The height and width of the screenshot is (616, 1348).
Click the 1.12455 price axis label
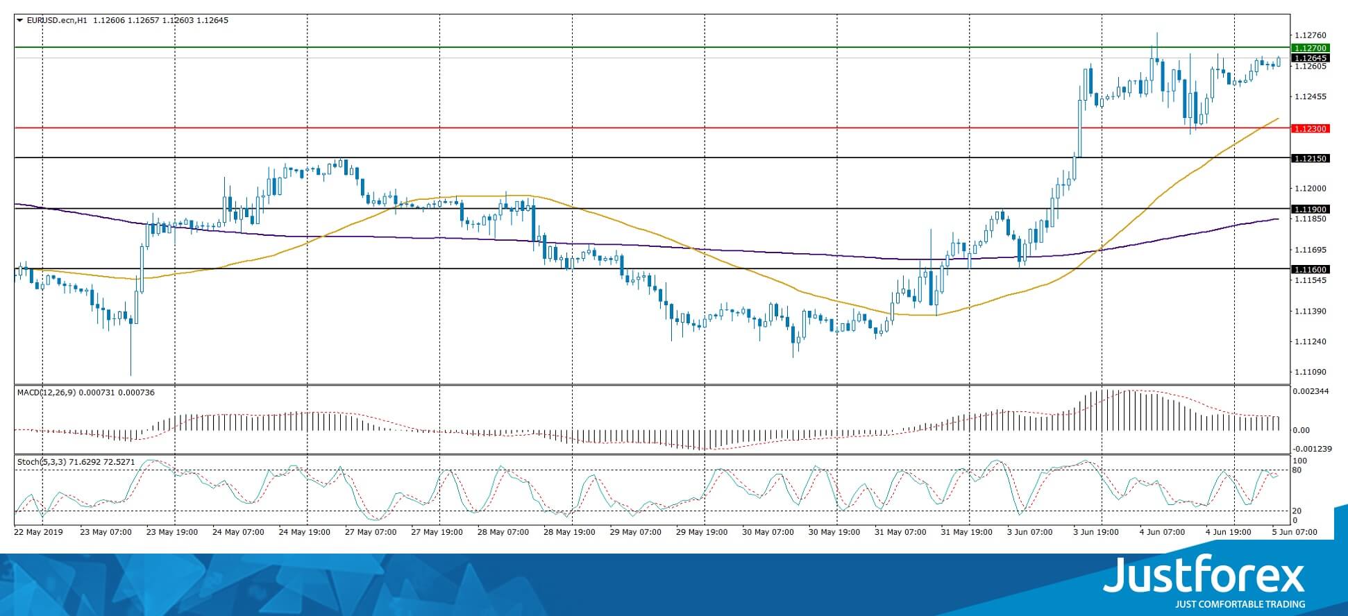pyautogui.click(x=1311, y=96)
